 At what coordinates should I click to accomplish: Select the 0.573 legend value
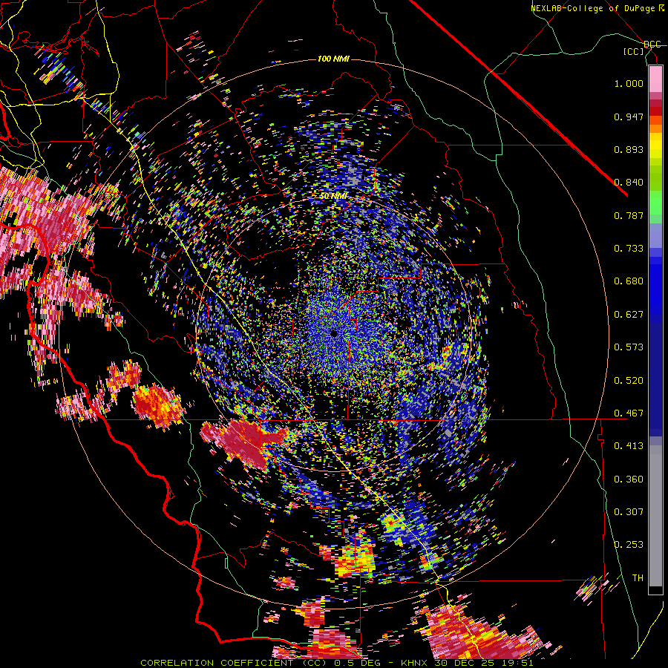coord(629,347)
